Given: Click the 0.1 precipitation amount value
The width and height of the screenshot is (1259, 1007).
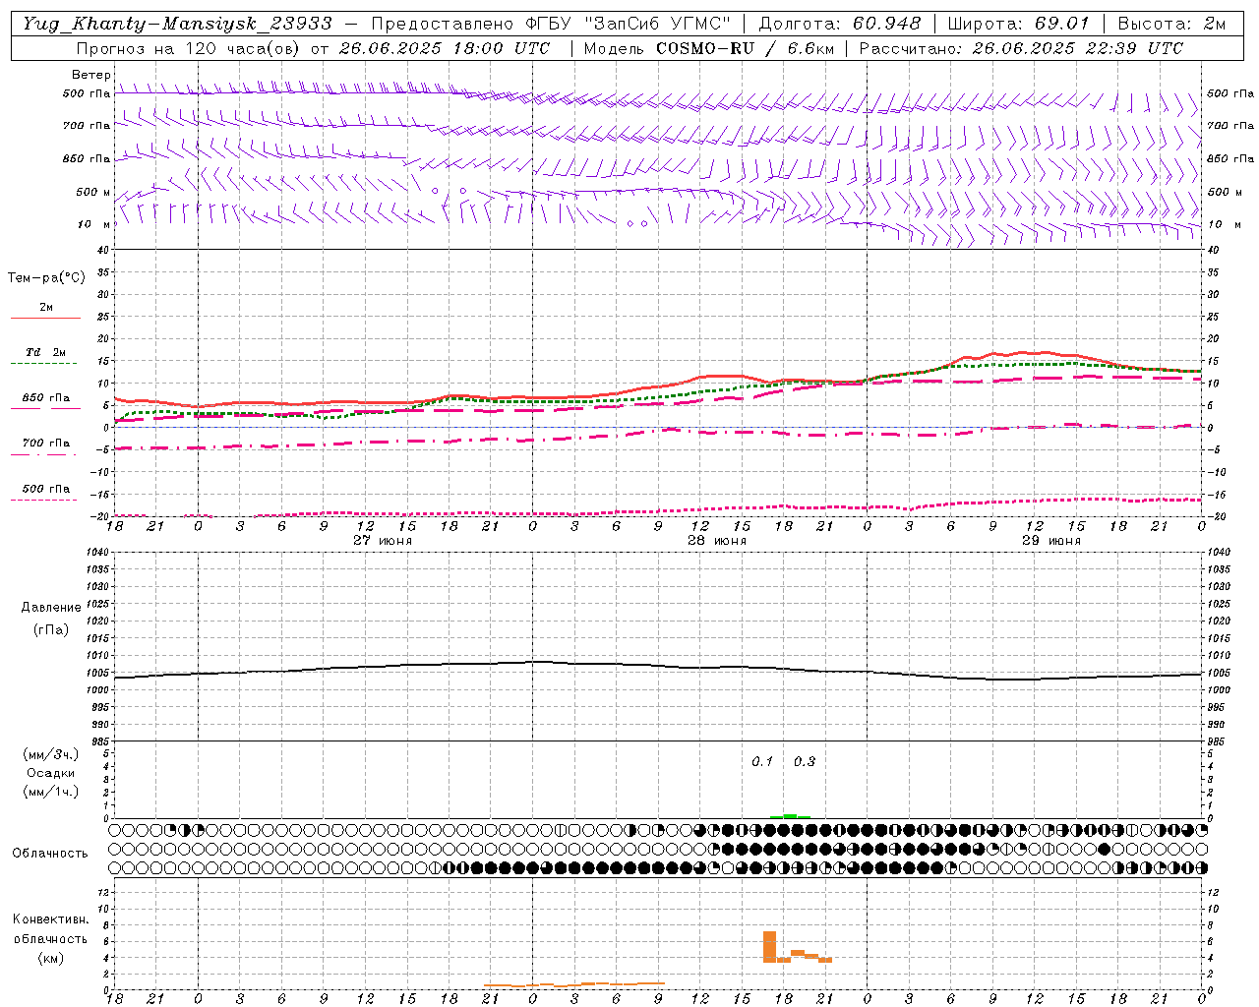Looking at the screenshot, I should point(762,761).
